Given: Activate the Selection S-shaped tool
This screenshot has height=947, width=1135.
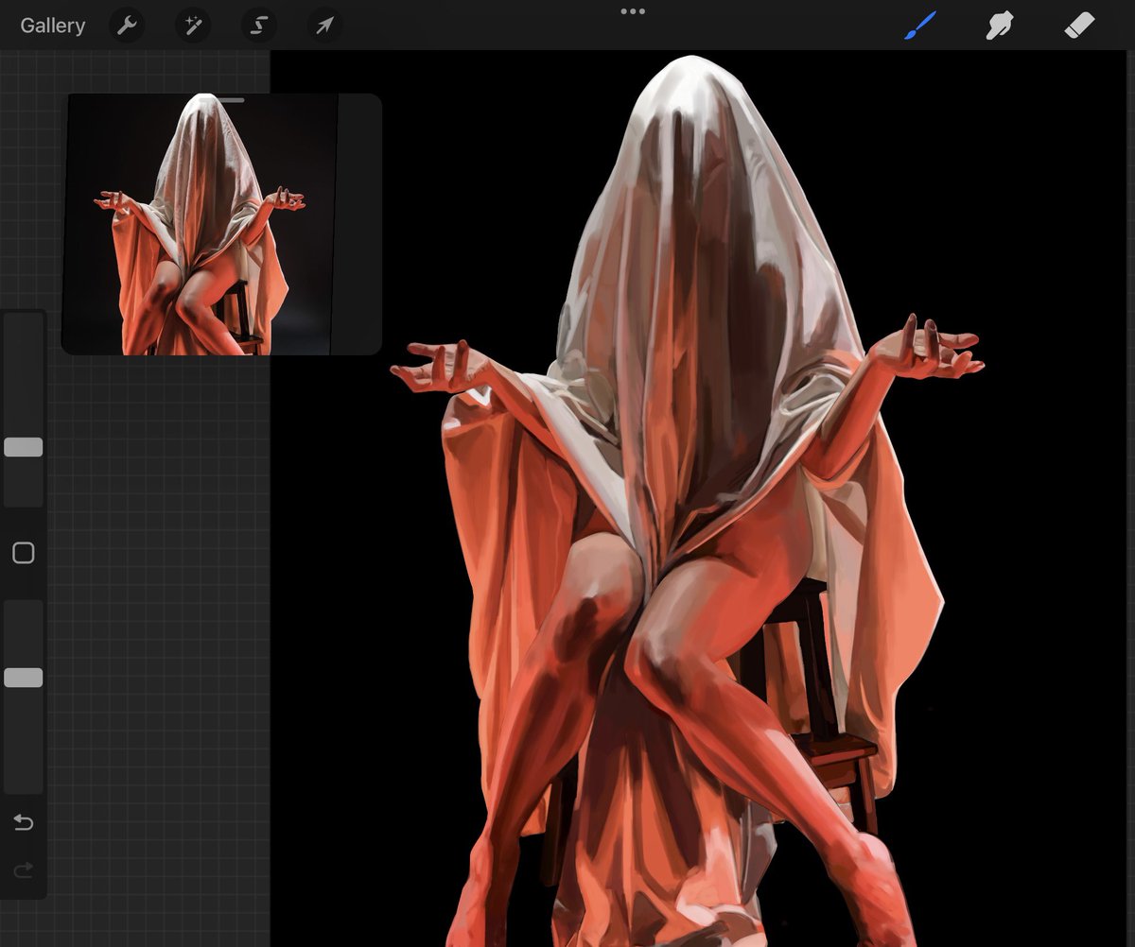Looking at the screenshot, I should click(x=259, y=26).
